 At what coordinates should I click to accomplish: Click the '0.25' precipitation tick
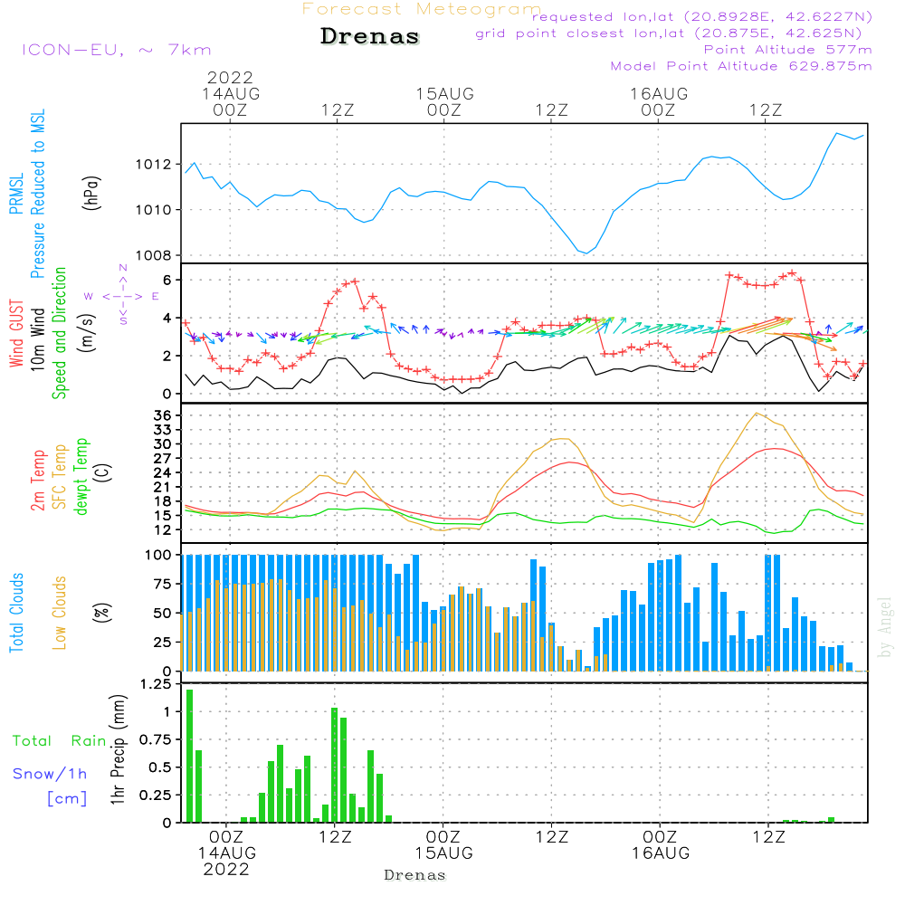point(156,795)
